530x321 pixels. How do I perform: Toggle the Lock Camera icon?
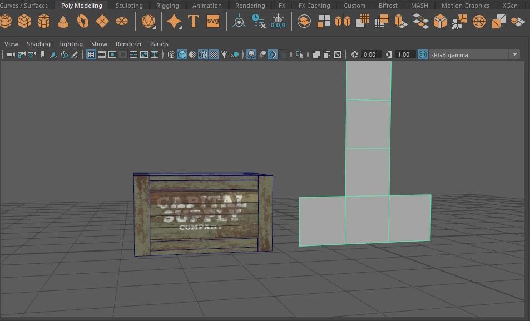(x=21, y=54)
